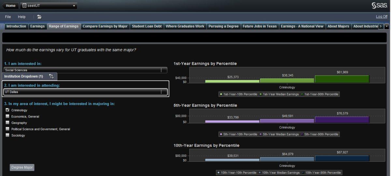Open Compare Earnings by Major tab
The image size is (391, 176).
click(105, 26)
